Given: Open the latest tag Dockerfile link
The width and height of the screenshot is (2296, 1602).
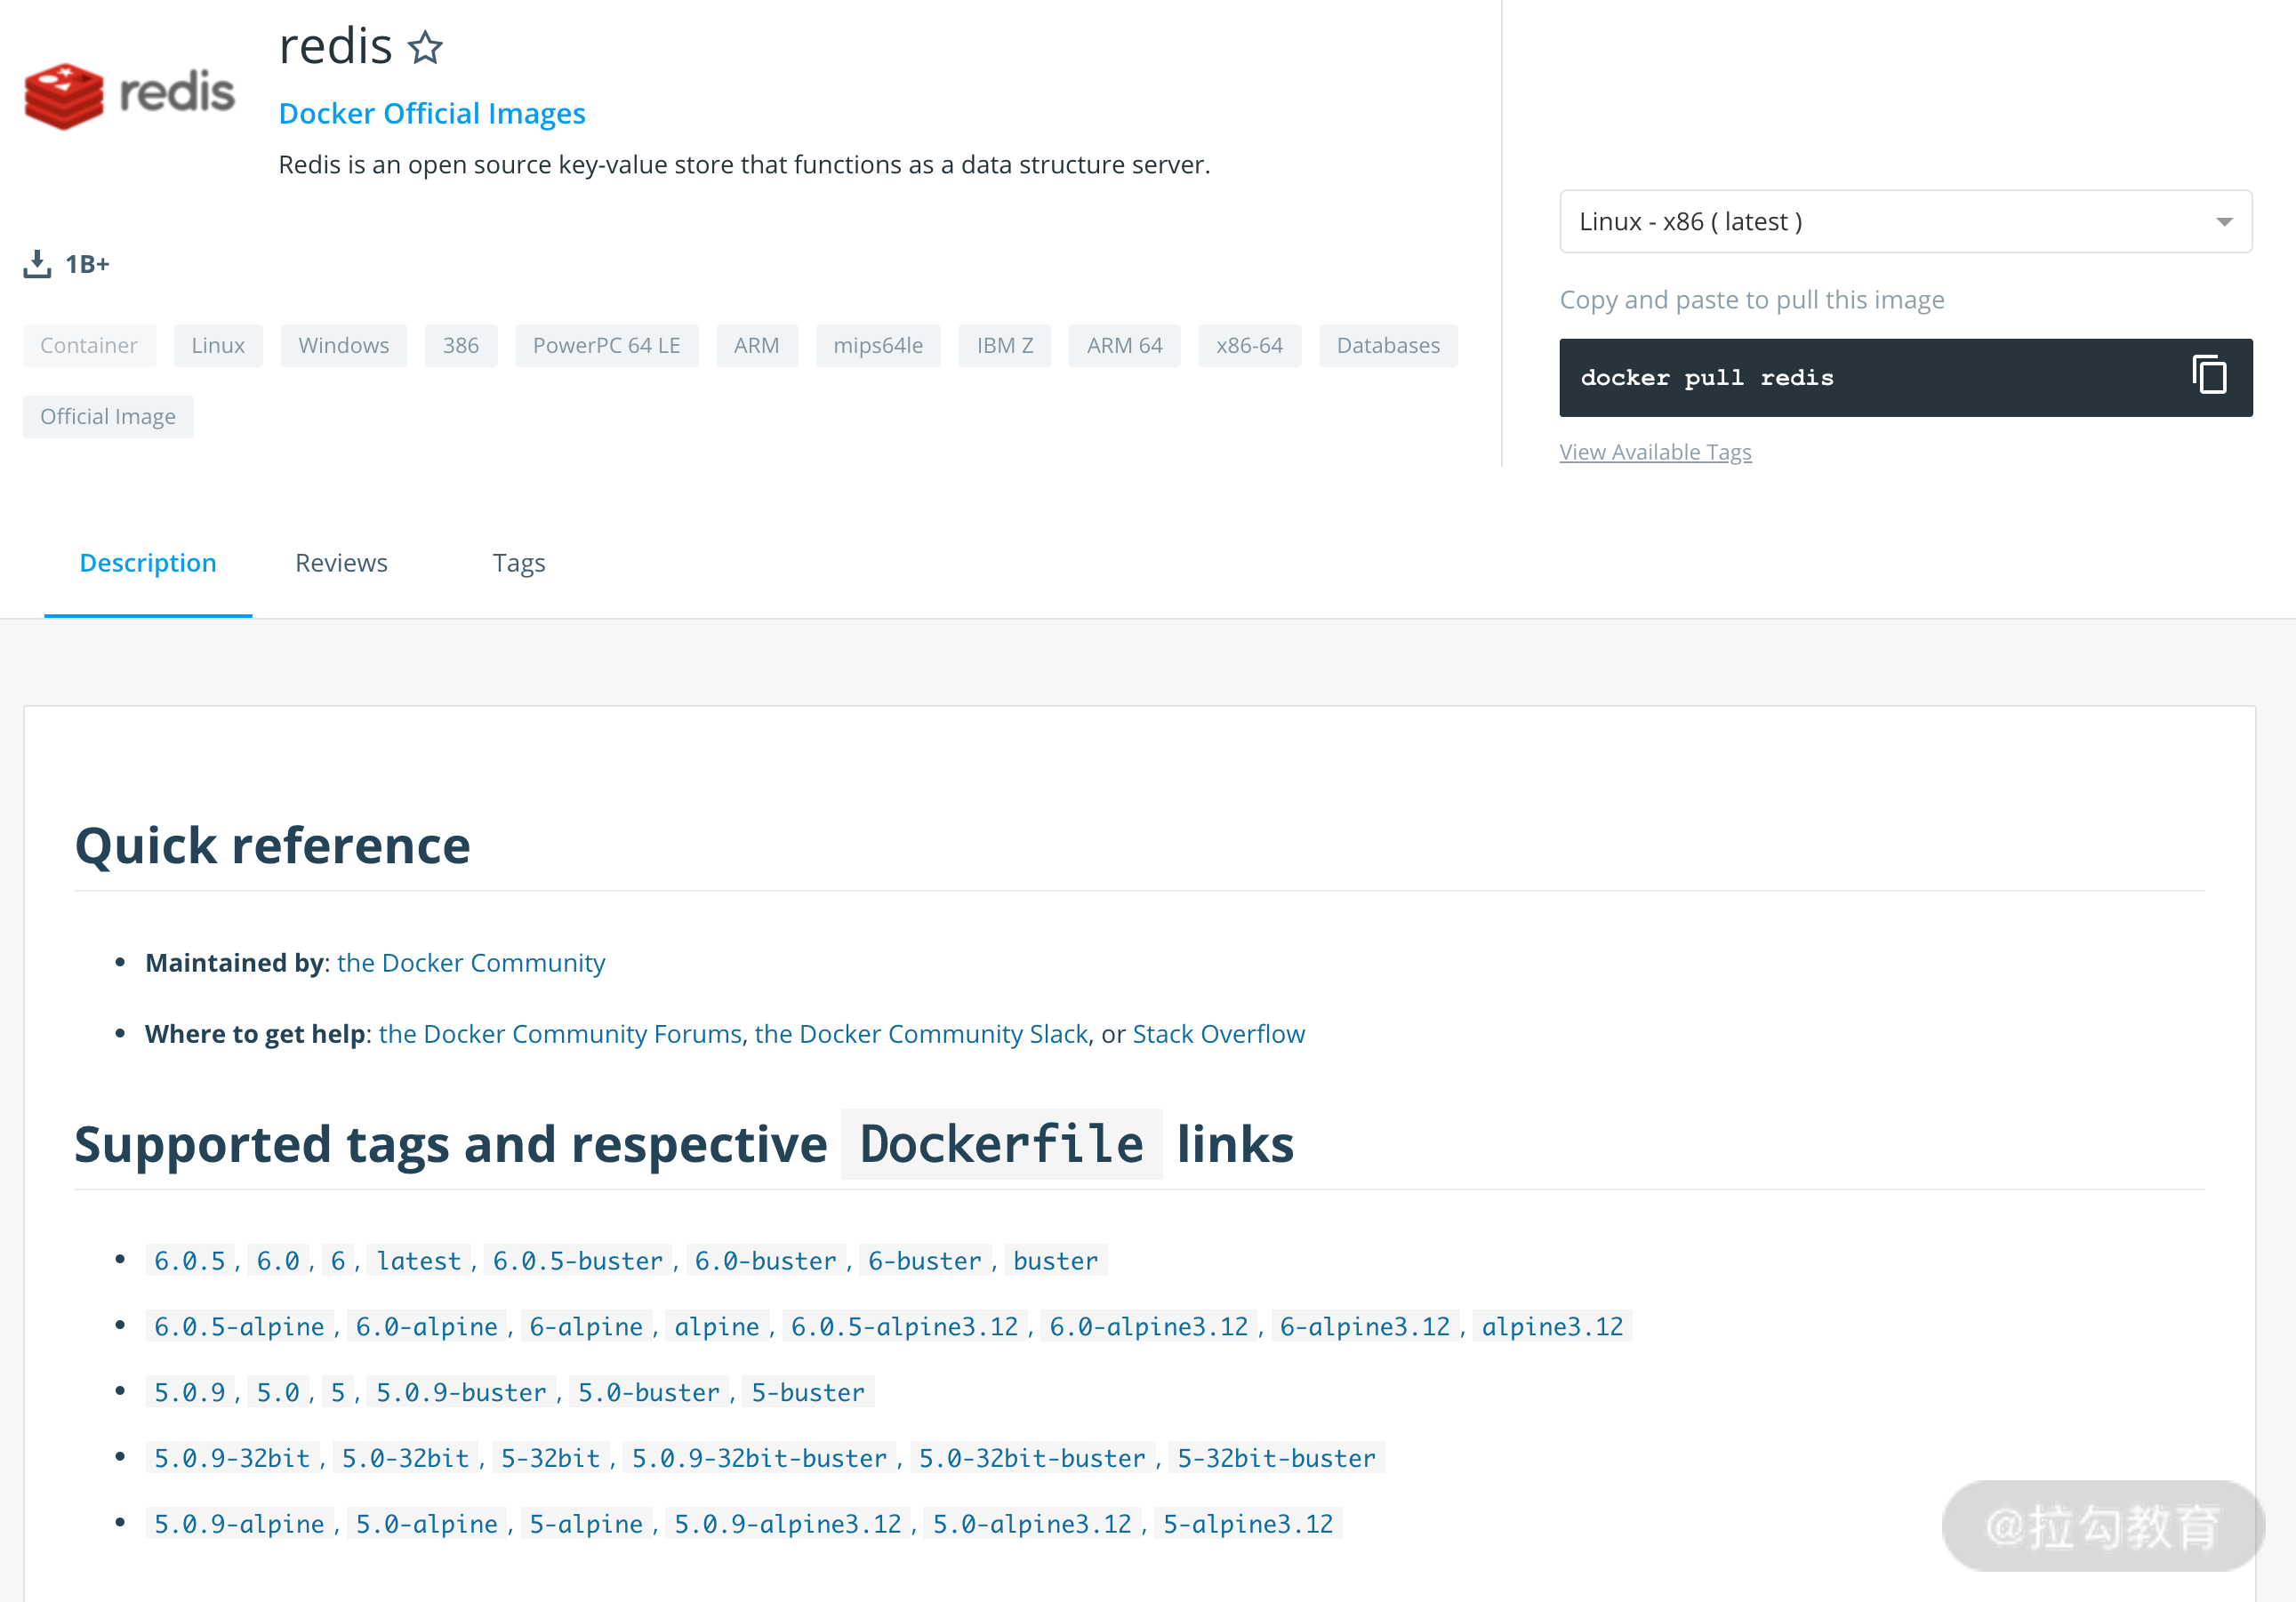Looking at the screenshot, I should [419, 1260].
